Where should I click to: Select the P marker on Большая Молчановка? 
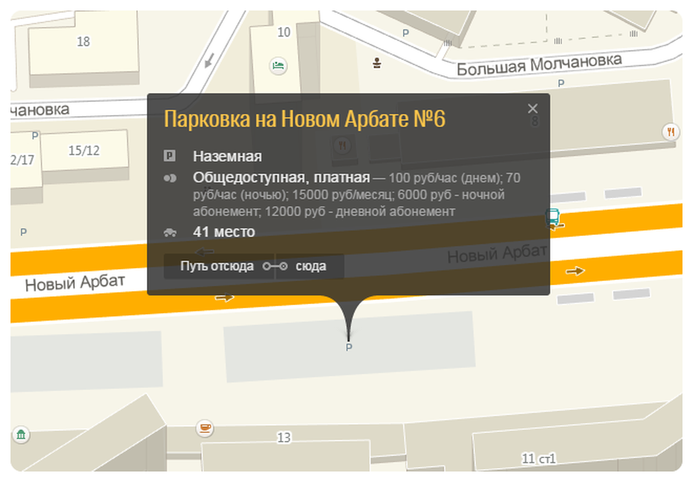[560, 84]
